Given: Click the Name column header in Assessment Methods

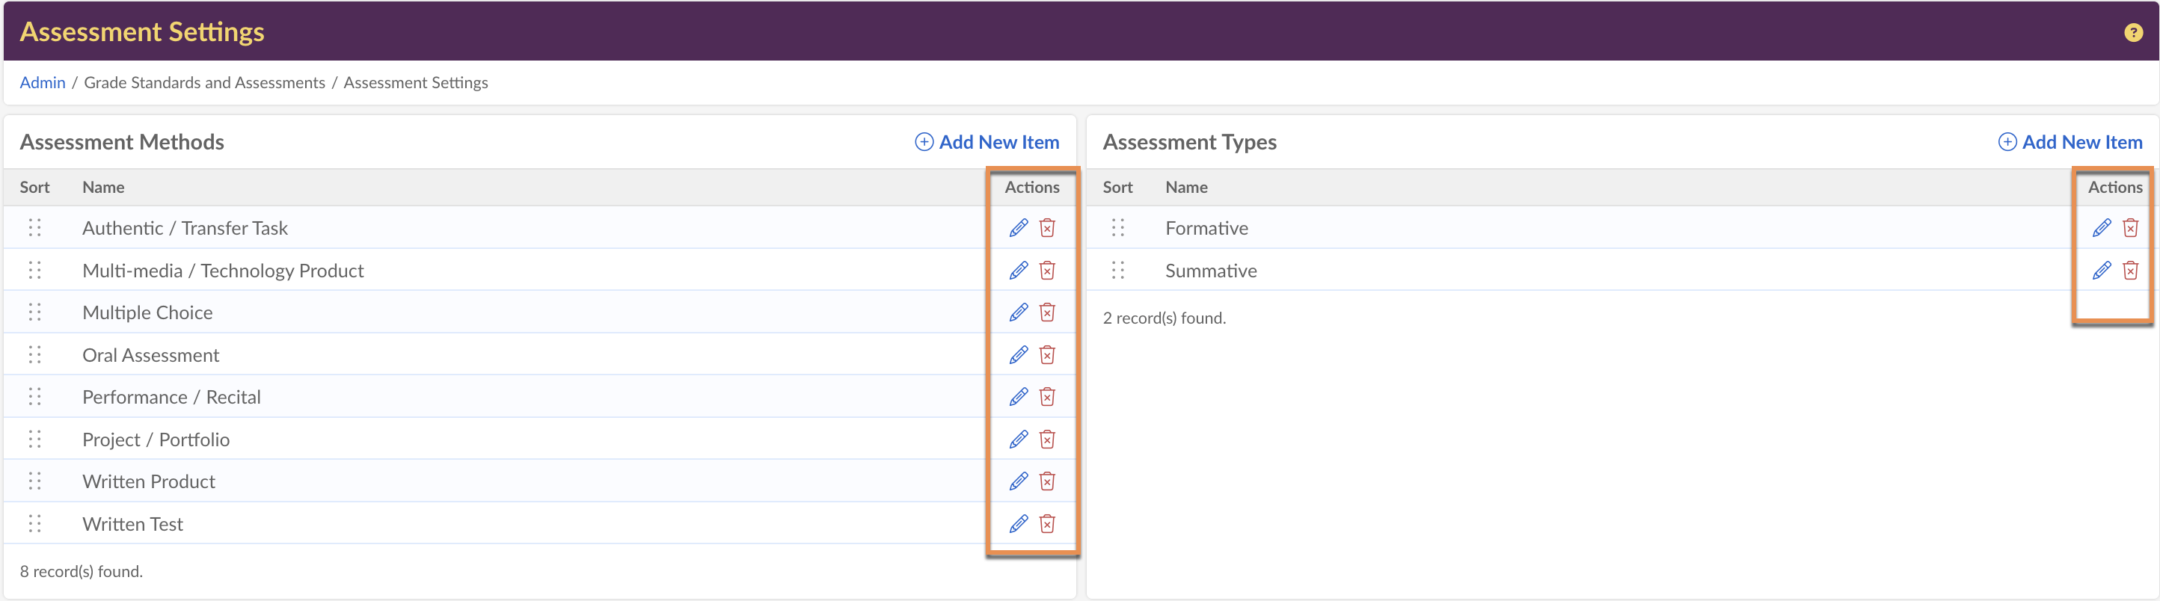Looking at the screenshot, I should point(103,188).
